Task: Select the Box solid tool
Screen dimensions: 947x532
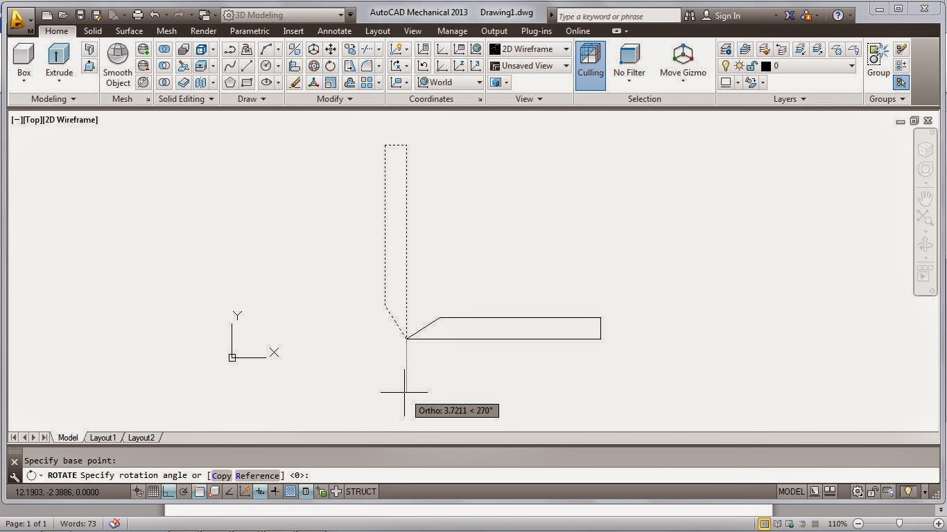Action: [24, 61]
